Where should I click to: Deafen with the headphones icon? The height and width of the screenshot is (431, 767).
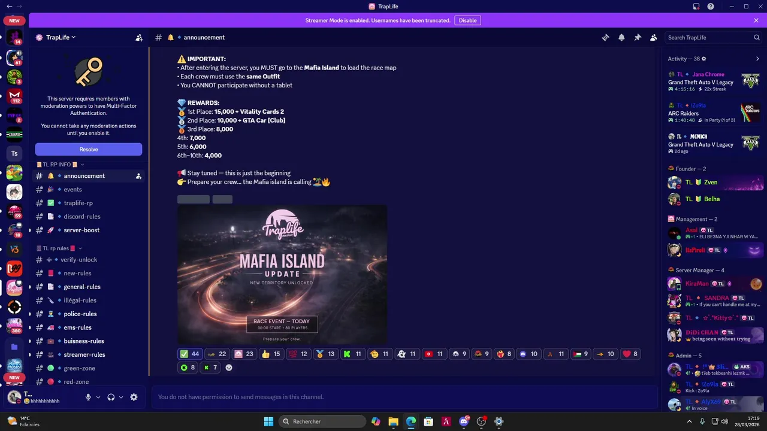click(111, 397)
